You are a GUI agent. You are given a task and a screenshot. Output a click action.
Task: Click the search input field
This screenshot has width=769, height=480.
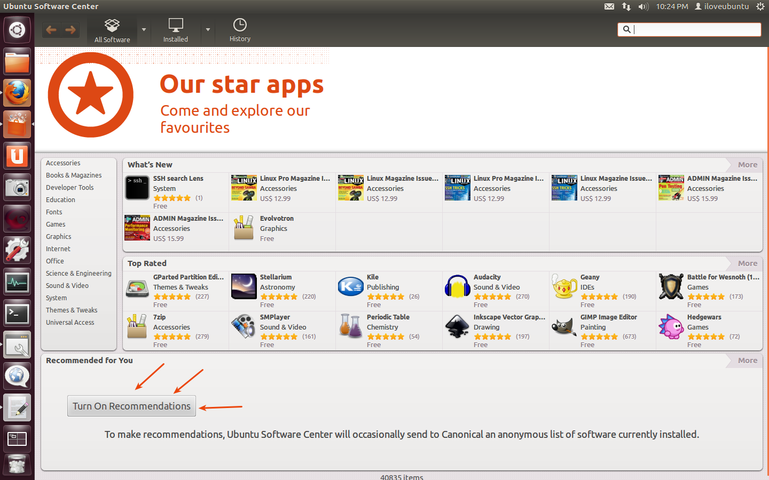tap(689, 29)
